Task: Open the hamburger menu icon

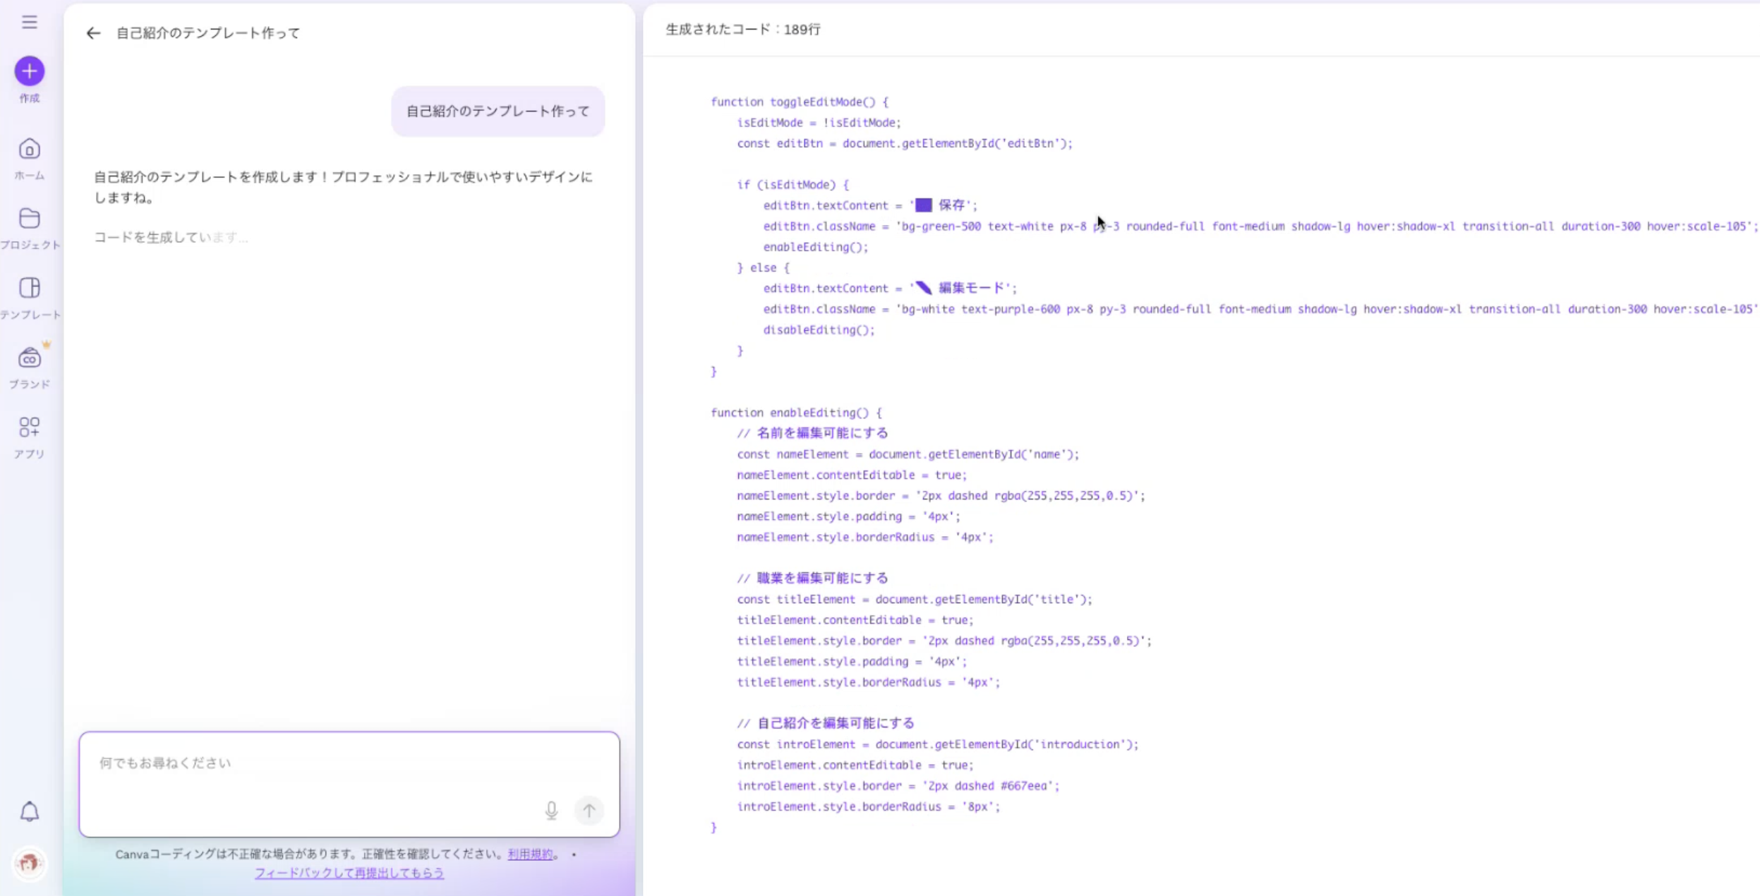Action: 29,22
